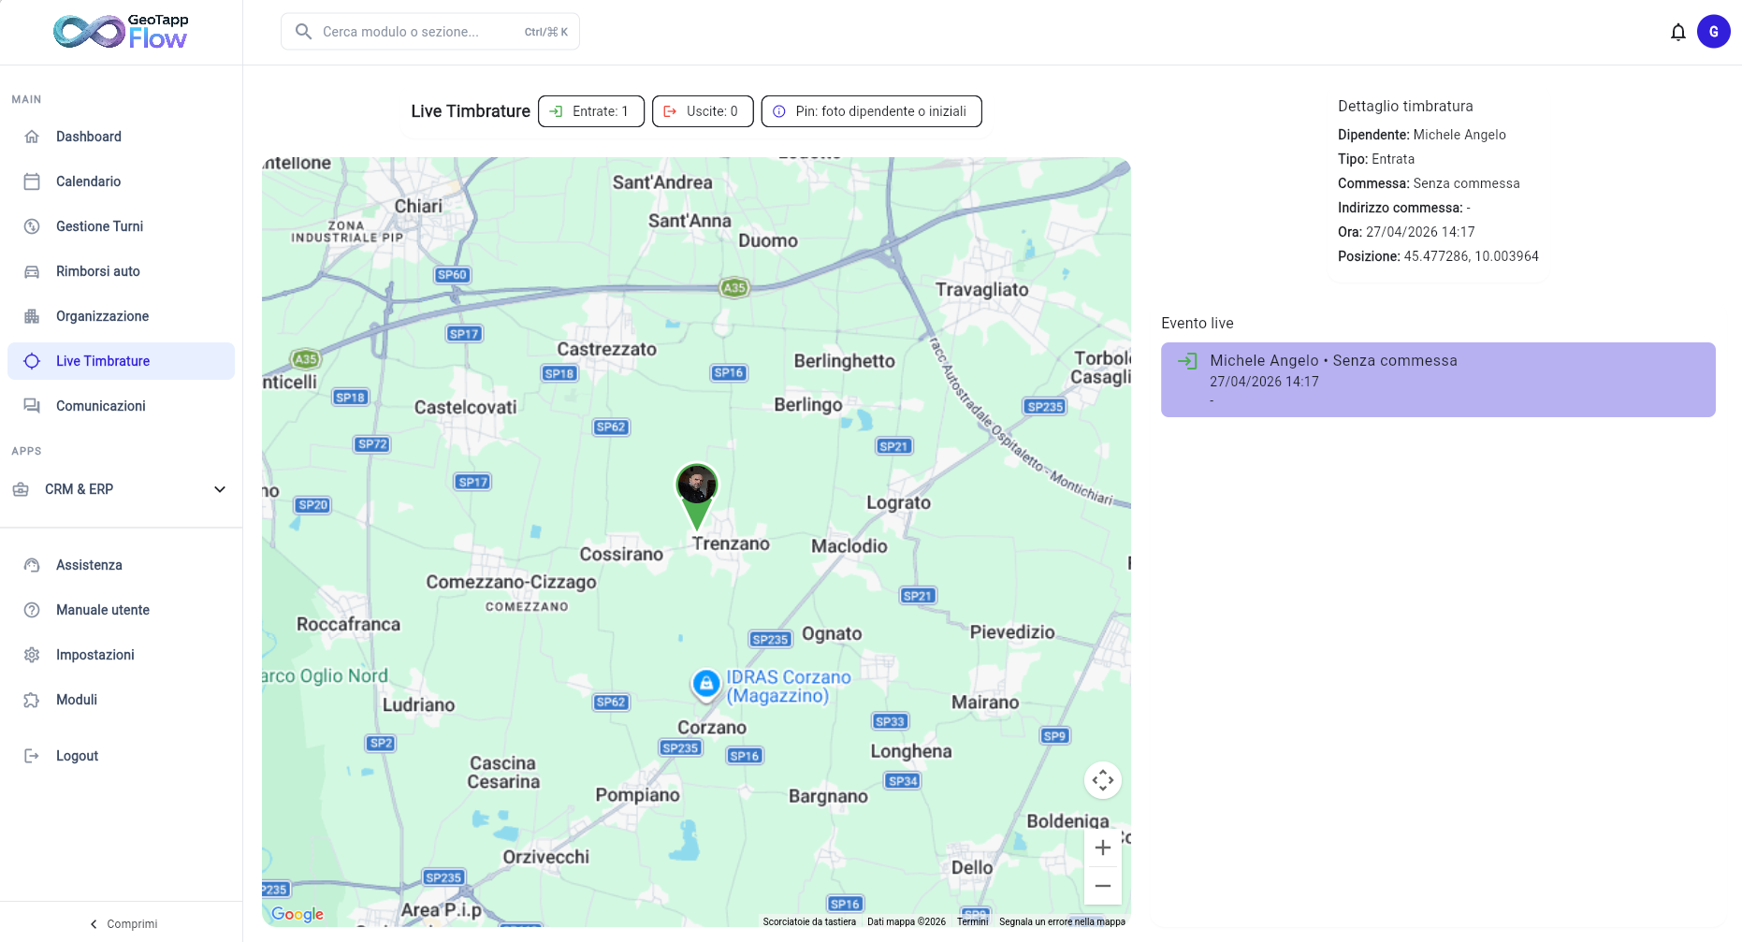Collapse the sidebar with Comprimi
Viewport: 1742px width, 942px height.
(123, 923)
